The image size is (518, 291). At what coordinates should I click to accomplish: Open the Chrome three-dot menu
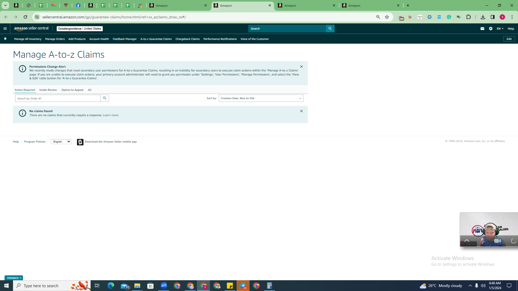tap(512, 17)
